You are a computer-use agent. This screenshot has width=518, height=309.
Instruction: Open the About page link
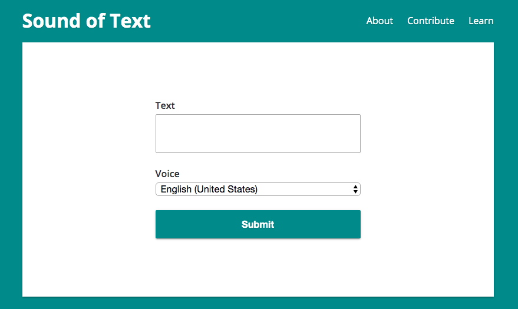pyautogui.click(x=380, y=21)
